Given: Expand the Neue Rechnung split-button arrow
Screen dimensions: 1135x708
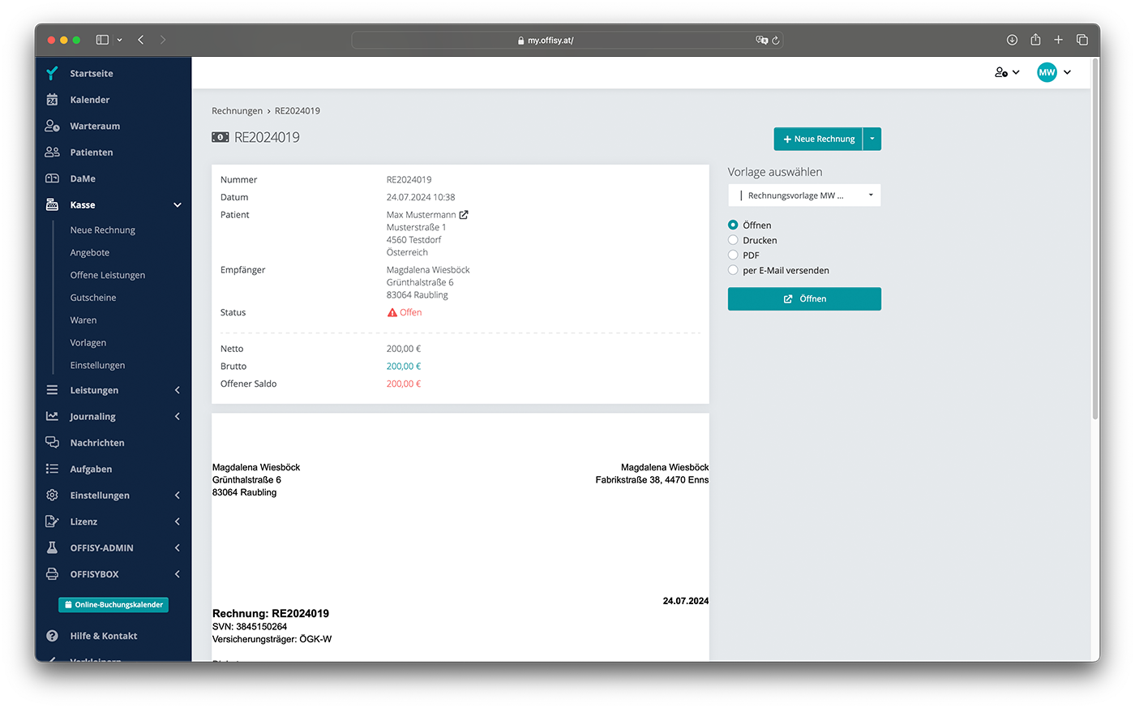Looking at the screenshot, I should pos(872,139).
